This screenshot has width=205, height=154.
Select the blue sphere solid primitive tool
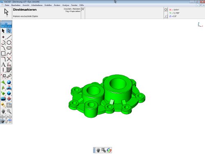point(9,83)
